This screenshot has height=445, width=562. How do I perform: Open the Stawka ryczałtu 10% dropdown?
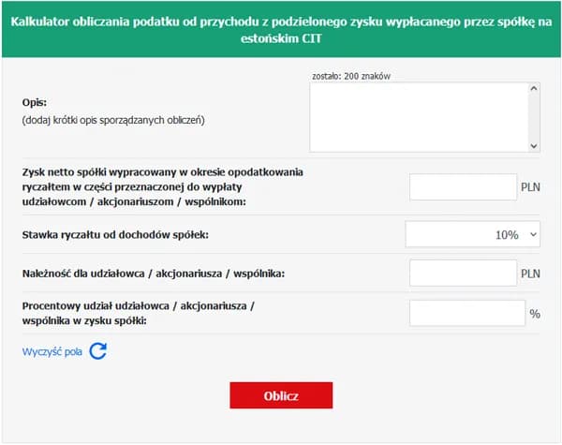point(473,234)
